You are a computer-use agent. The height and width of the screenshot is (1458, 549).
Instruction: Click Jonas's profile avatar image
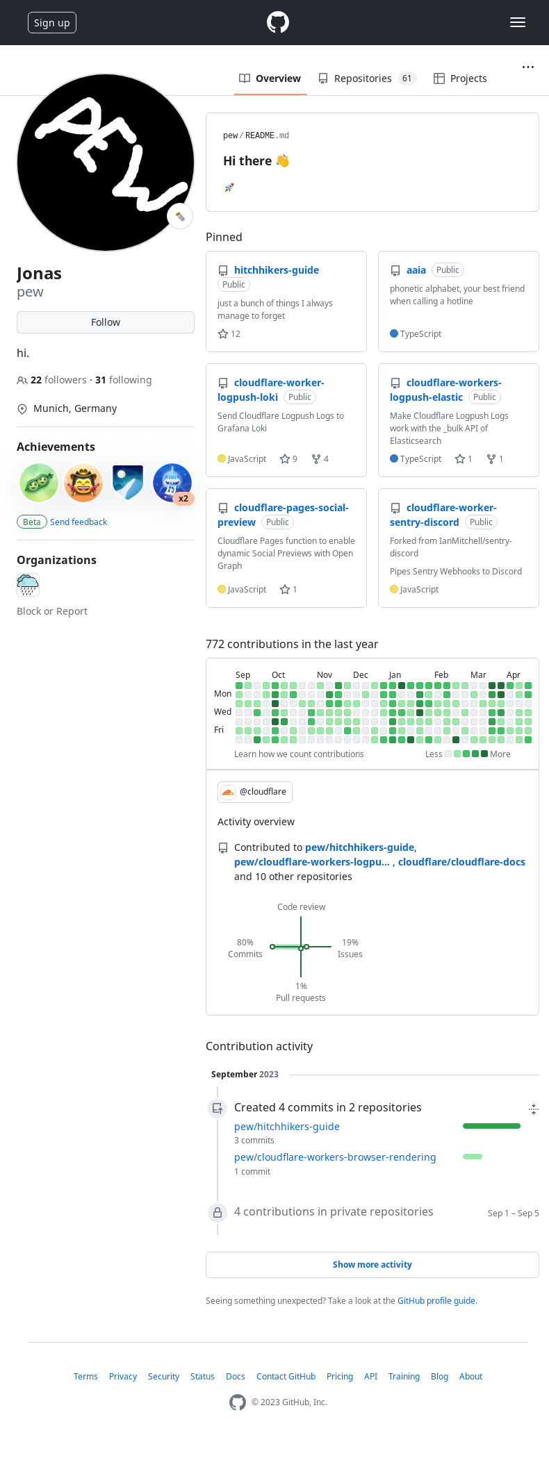coord(105,162)
